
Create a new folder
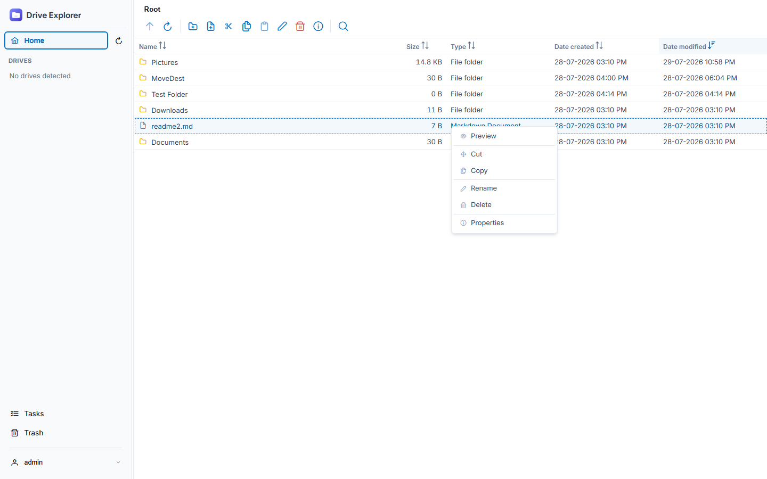pos(193,26)
